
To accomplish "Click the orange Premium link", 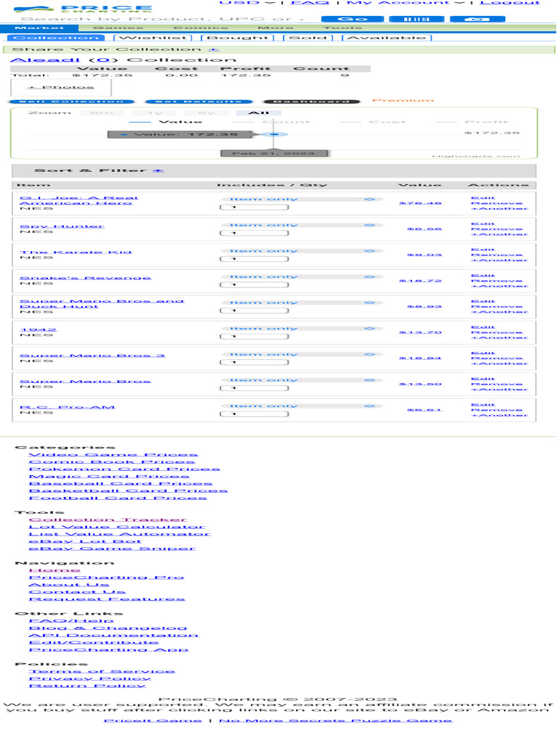I will (x=403, y=100).
